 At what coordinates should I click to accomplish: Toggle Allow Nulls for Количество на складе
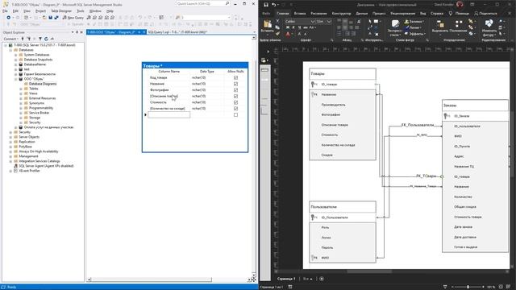coord(235,108)
